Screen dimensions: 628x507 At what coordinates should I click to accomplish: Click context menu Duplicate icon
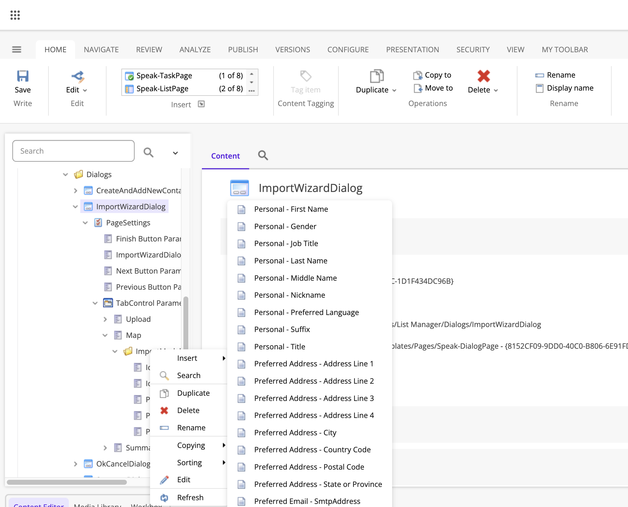point(164,393)
